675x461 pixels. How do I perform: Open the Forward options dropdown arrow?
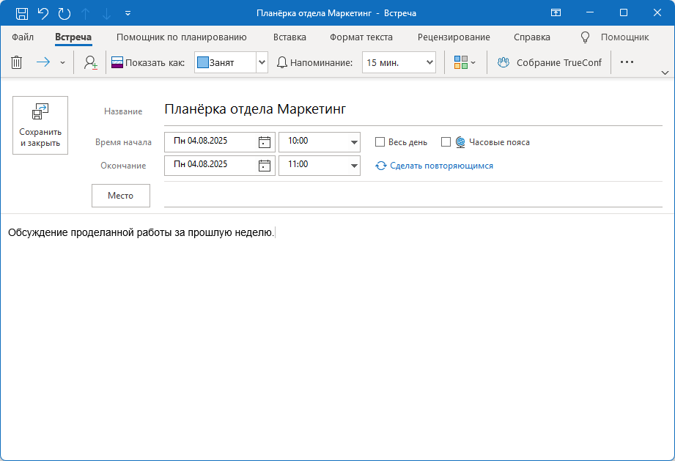pyautogui.click(x=62, y=63)
